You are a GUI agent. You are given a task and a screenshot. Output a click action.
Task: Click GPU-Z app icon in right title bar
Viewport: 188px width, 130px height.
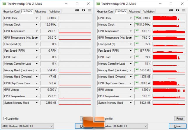point(98,4)
